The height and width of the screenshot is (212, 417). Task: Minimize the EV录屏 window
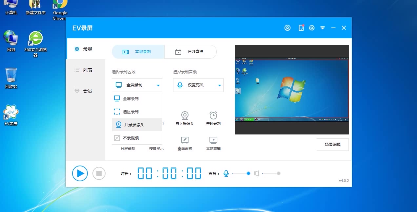click(x=333, y=28)
